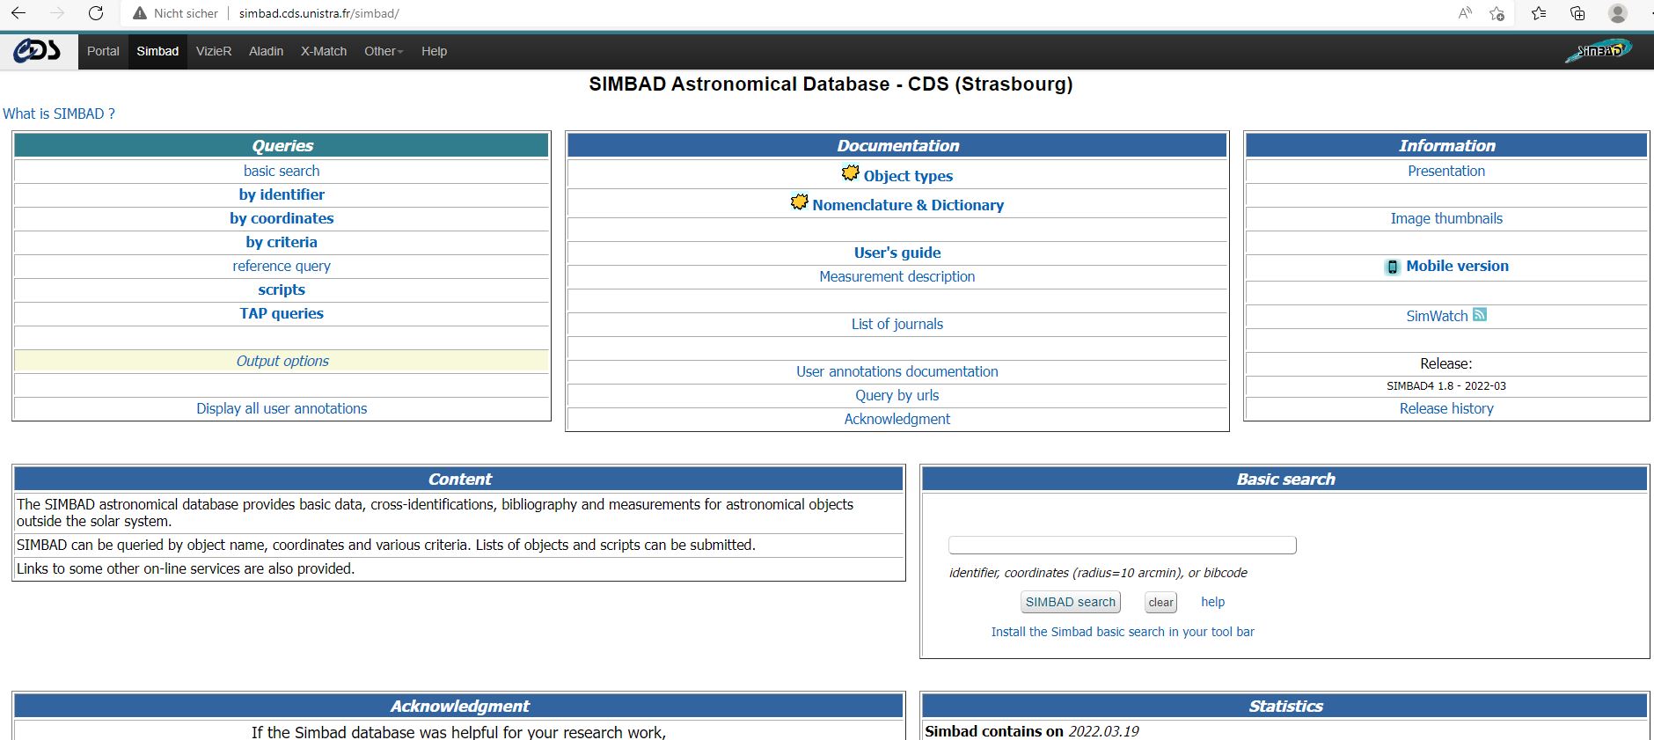
Task: Click Display all user annotations link
Action: click(x=282, y=408)
